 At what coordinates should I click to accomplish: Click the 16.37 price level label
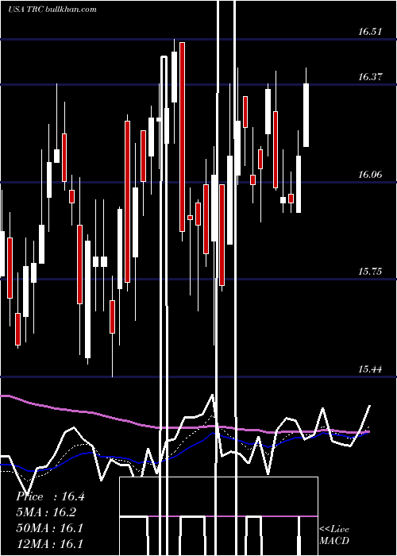coord(370,76)
